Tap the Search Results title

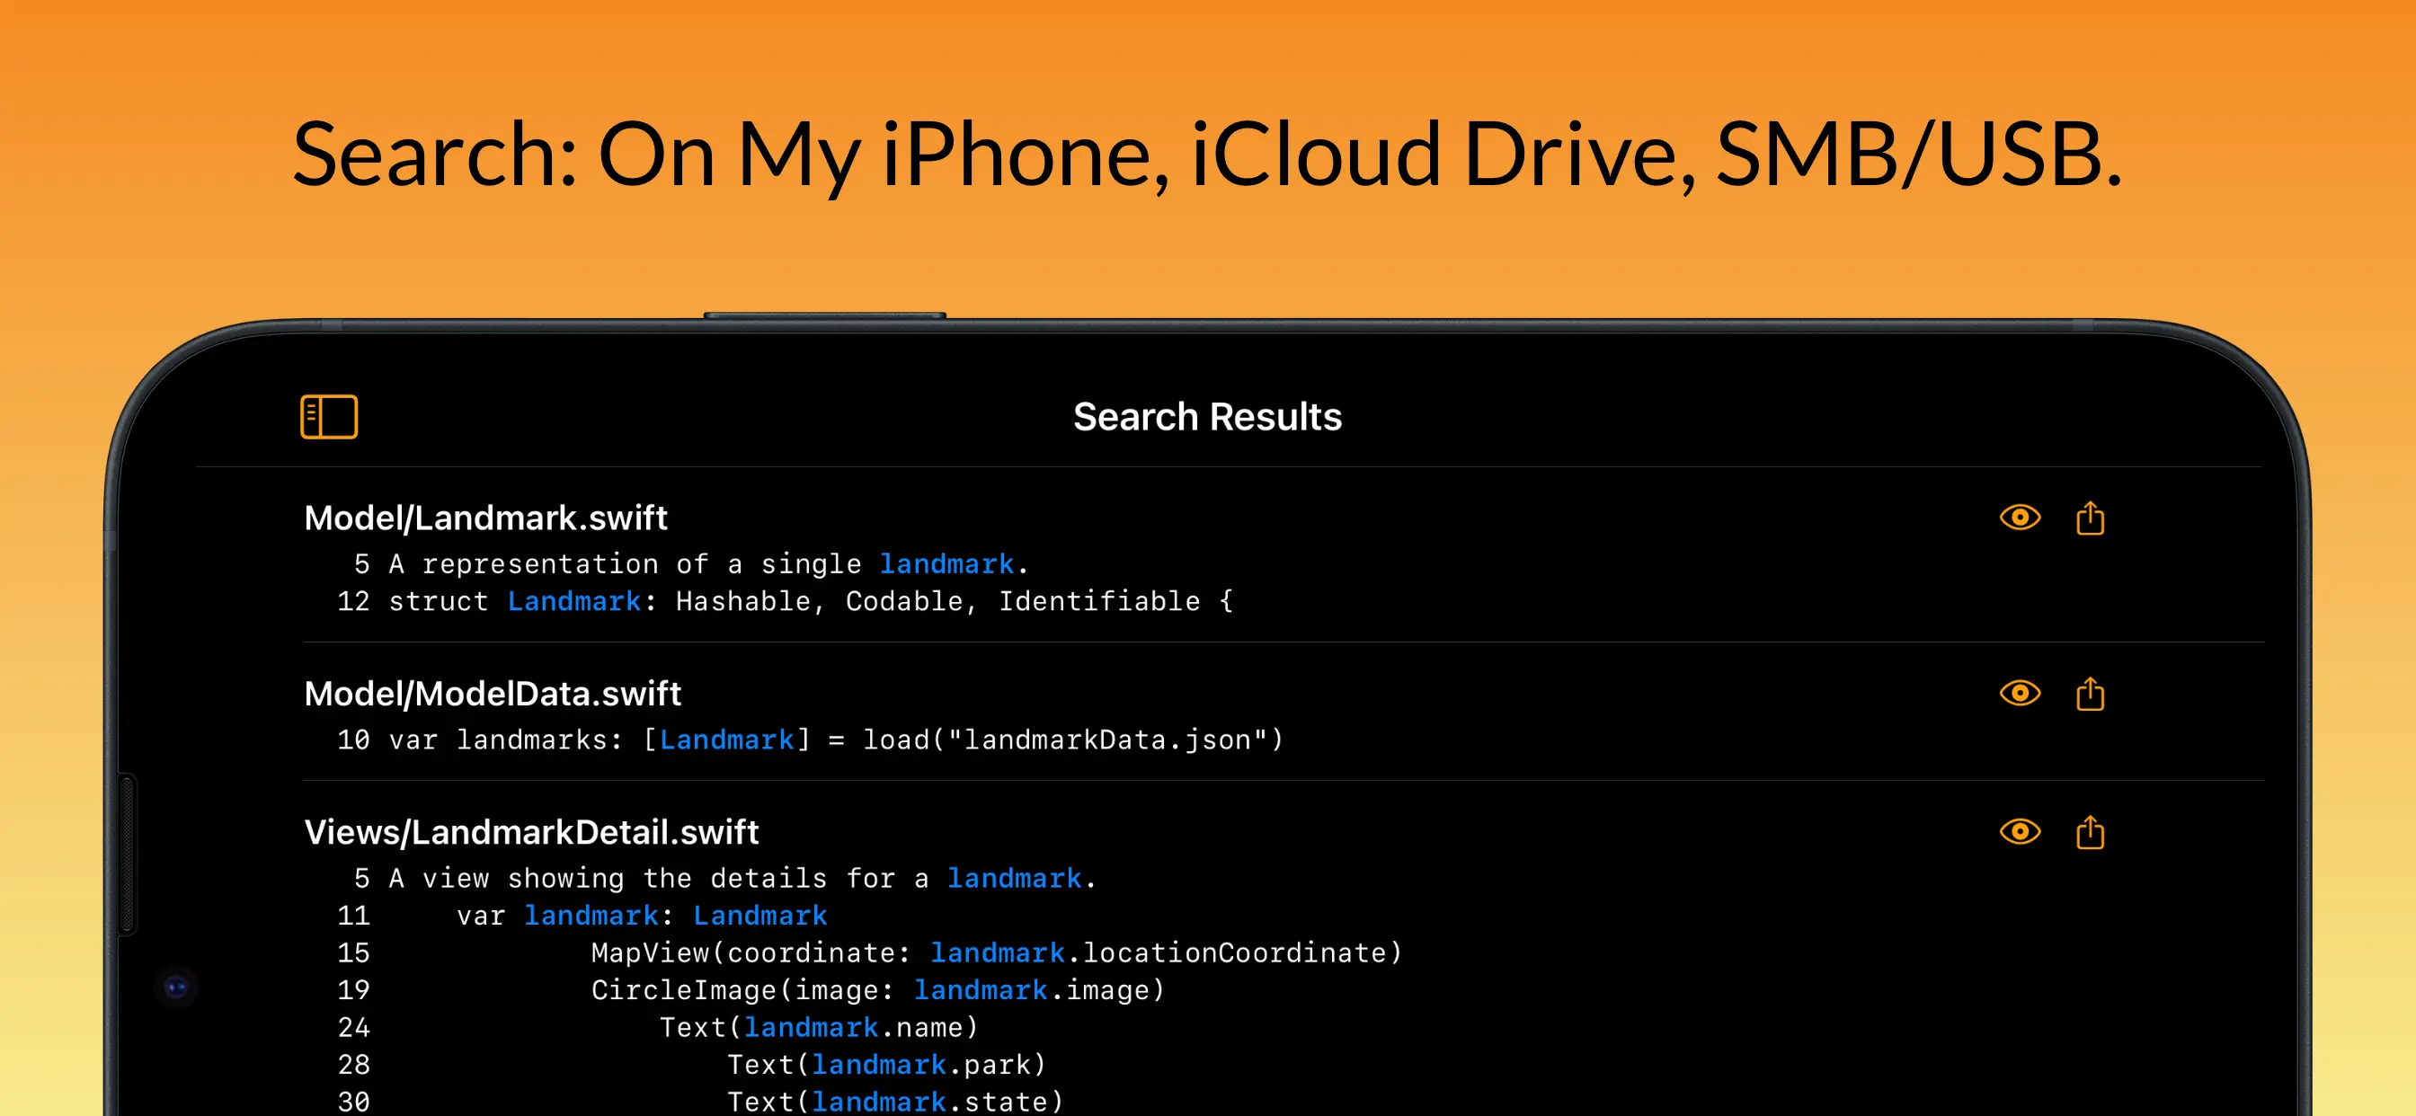pyautogui.click(x=1207, y=416)
